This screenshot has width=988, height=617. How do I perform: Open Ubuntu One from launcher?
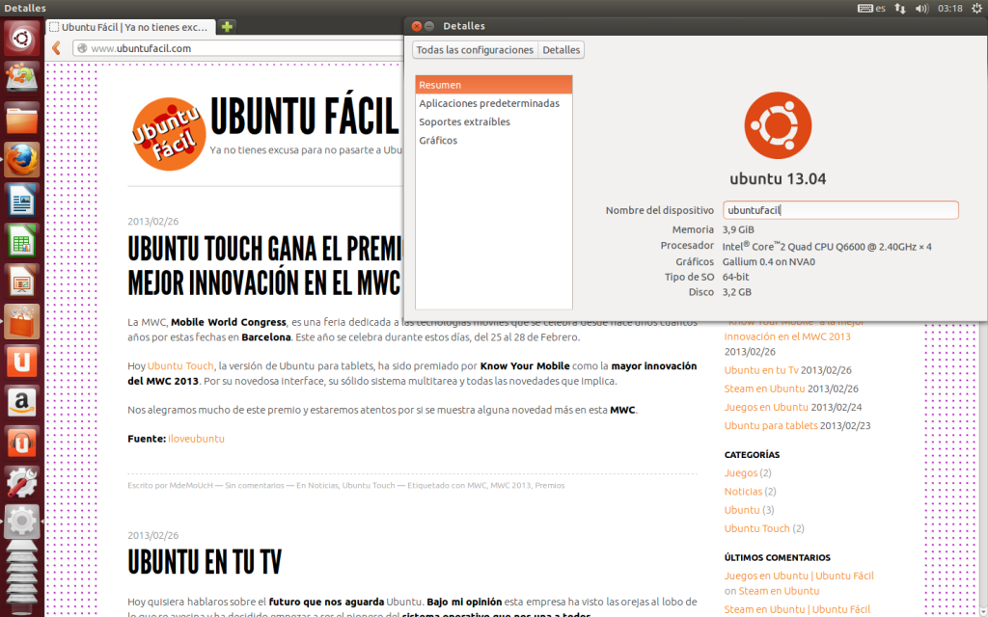coord(22,362)
